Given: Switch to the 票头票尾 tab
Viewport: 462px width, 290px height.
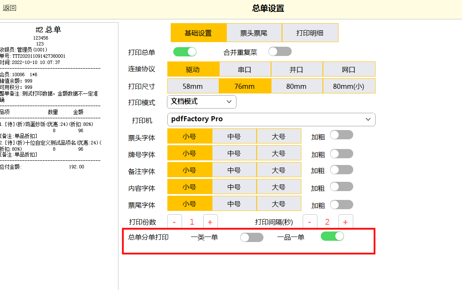Looking at the screenshot, I should click(x=254, y=33).
